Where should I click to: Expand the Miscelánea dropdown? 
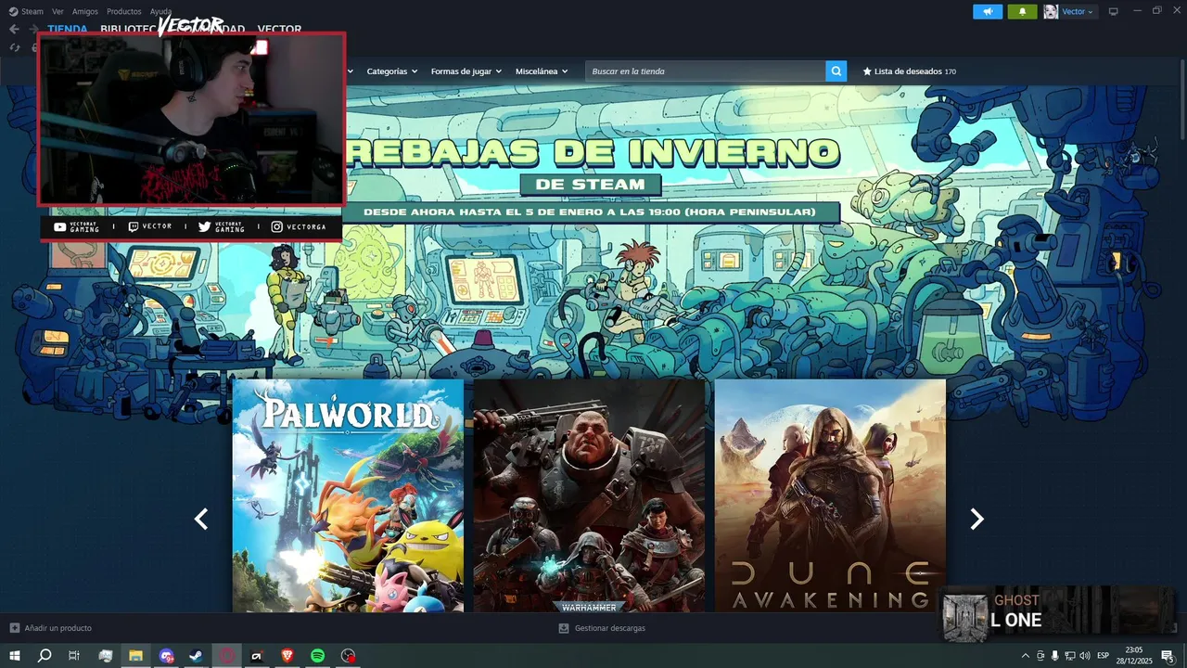[x=542, y=71]
